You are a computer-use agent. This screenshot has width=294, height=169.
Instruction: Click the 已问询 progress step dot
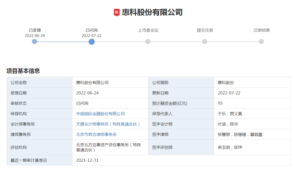(91, 42)
